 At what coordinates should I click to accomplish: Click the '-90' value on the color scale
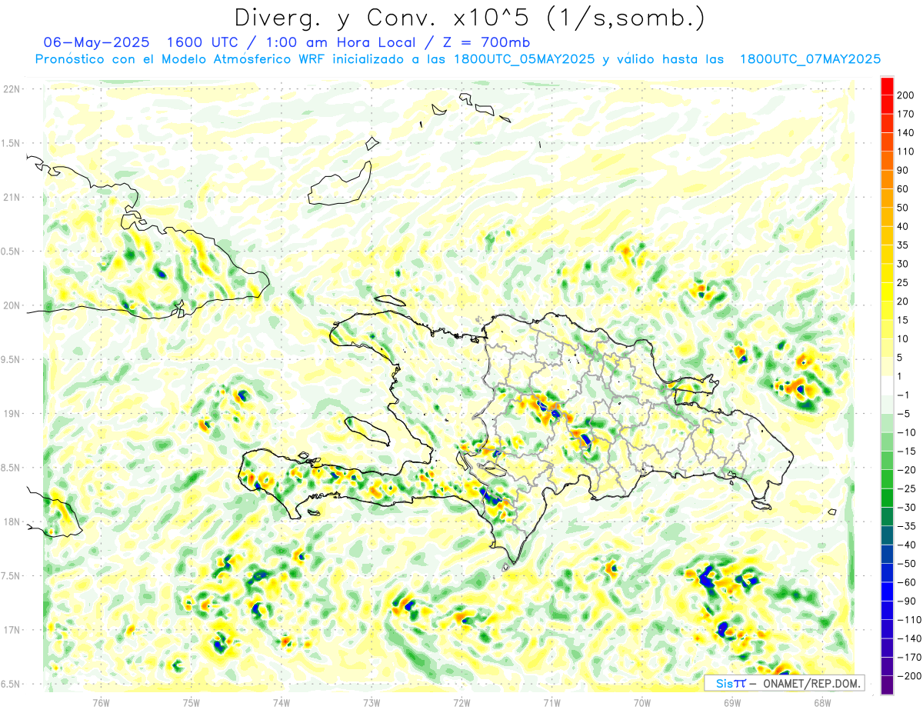[905, 601]
